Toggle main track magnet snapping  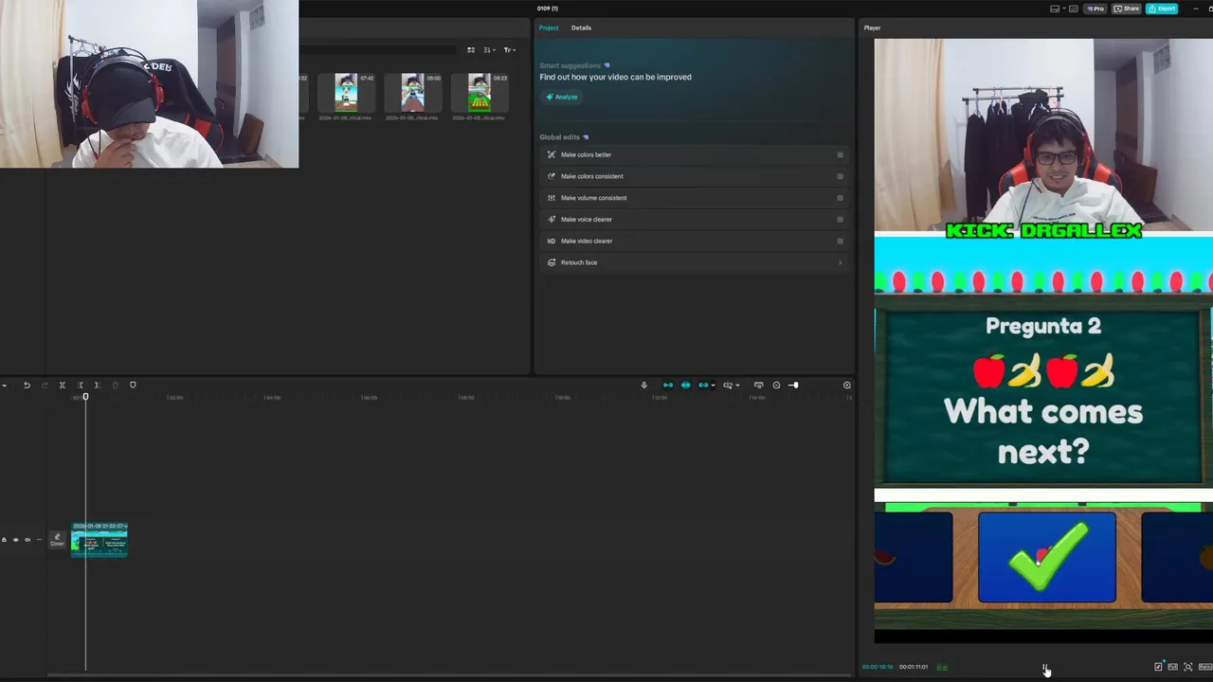click(x=668, y=385)
